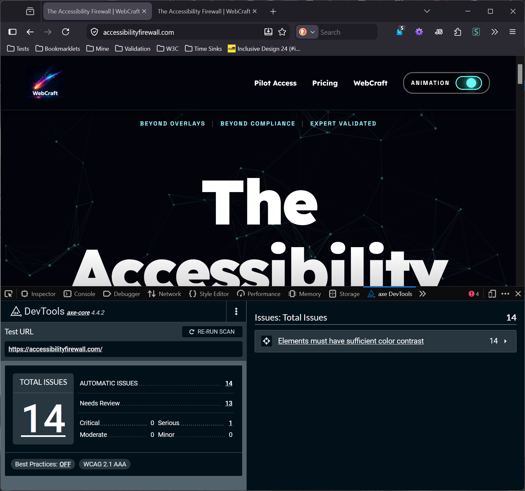The width and height of the screenshot is (525, 491).
Task: Highlight color contrast issue element
Action: click(266, 341)
